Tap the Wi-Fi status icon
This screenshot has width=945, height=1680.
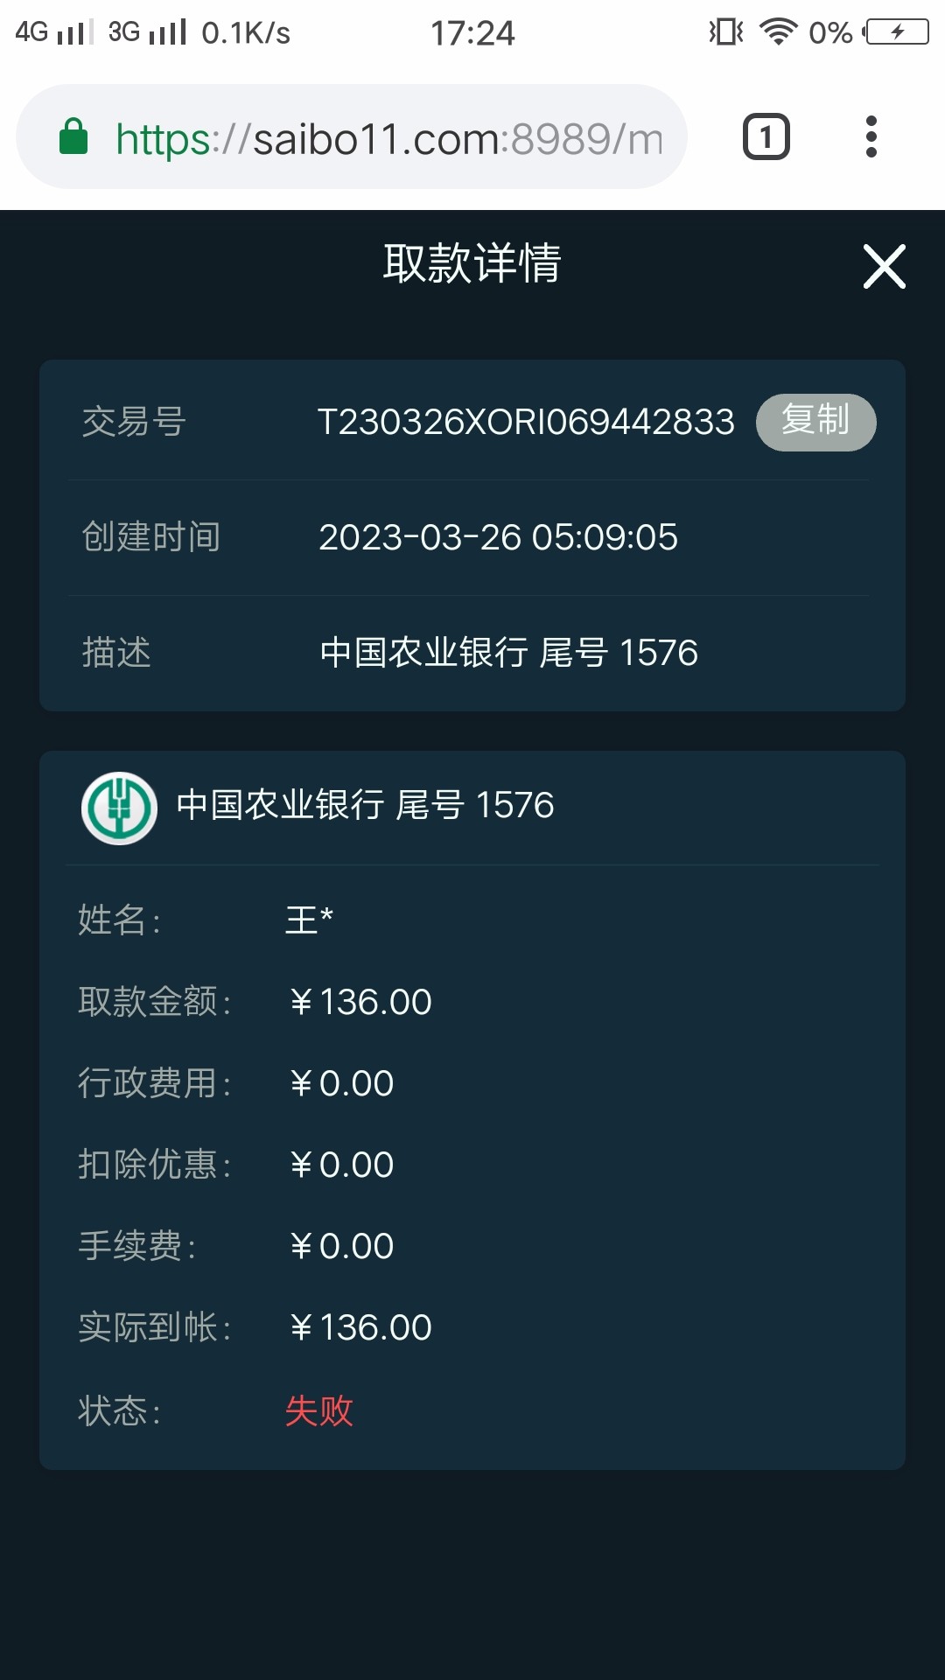pyautogui.click(x=777, y=32)
